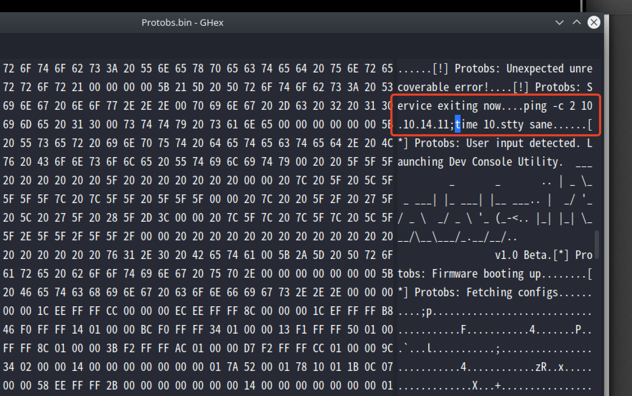Click 'Firmware booting up' in the ASCII pane
Viewport: 632px width, 396px height.
pos(486,274)
